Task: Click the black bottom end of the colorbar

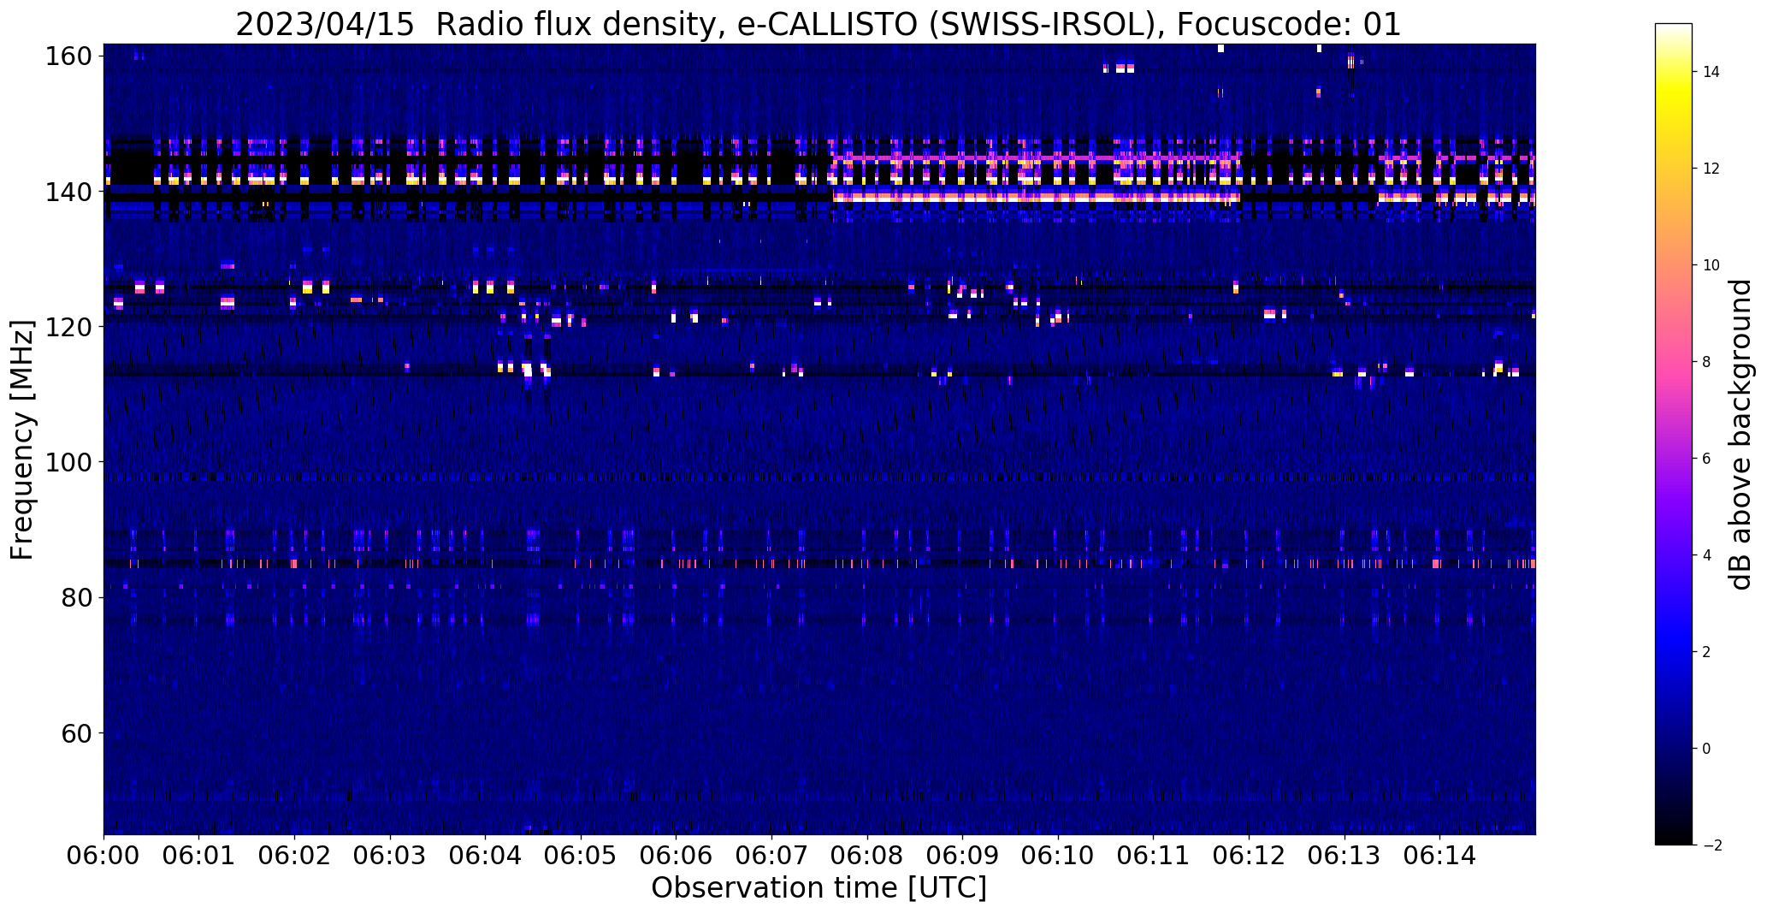Action: click(1674, 837)
